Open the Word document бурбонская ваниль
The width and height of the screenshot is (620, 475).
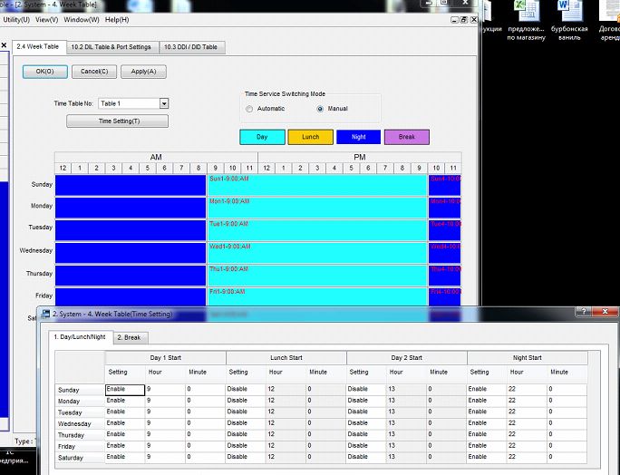click(569, 20)
